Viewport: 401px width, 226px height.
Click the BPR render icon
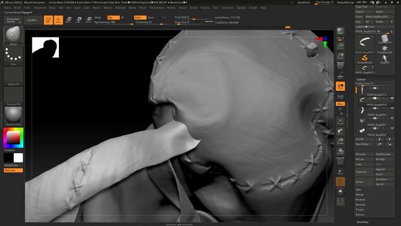pyautogui.click(x=340, y=31)
